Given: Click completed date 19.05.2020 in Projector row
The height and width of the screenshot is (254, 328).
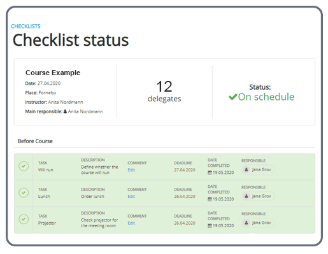Looking at the screenshot, I should (x=223, y=226).
